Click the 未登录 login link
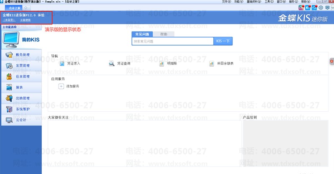 pos(9,20)
